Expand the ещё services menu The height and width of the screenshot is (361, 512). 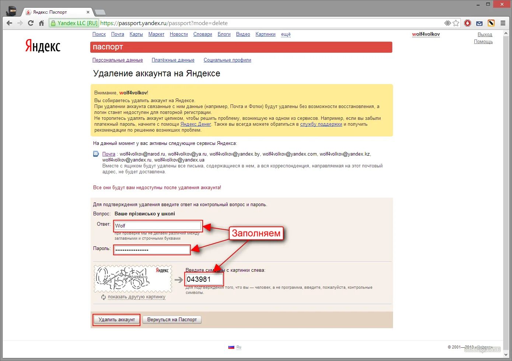(x=286, y=34)
